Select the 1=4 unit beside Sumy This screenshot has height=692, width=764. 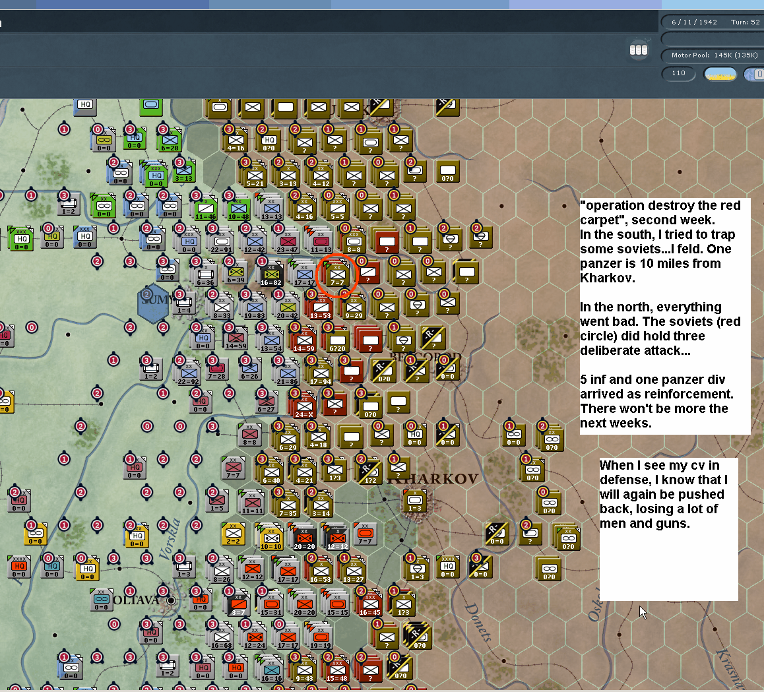(x=183, y=304)
